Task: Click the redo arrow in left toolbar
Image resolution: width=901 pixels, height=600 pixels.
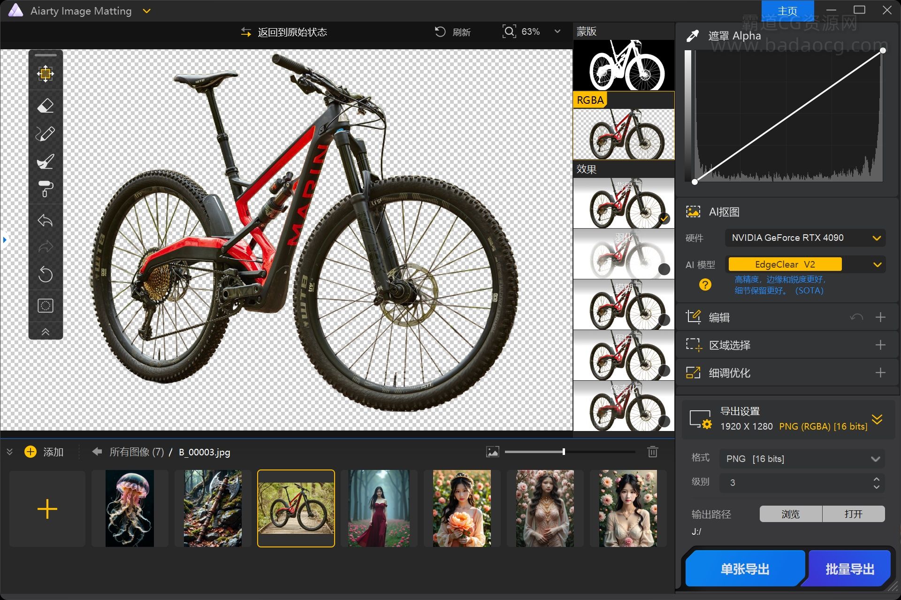Action: coord(46,247)
